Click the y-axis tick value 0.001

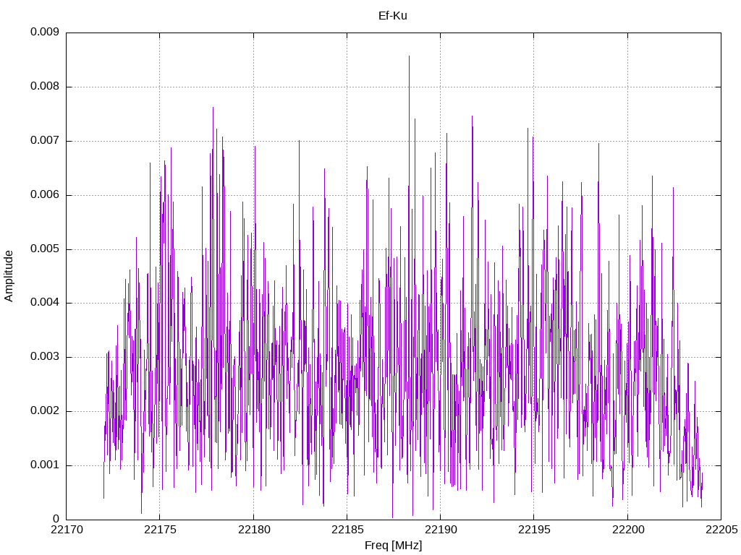click(45, 465)
